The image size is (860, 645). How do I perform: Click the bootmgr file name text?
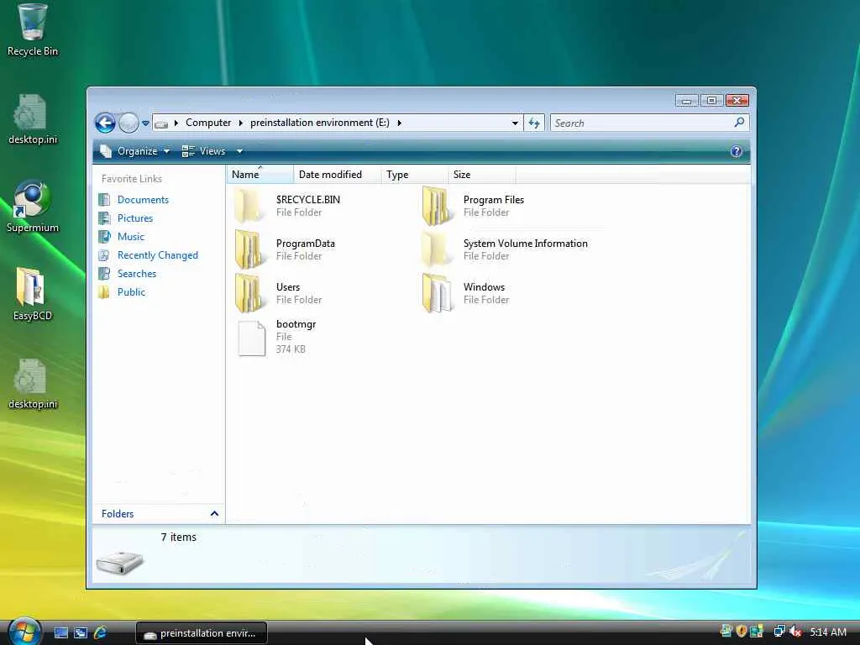pos(296,324)
